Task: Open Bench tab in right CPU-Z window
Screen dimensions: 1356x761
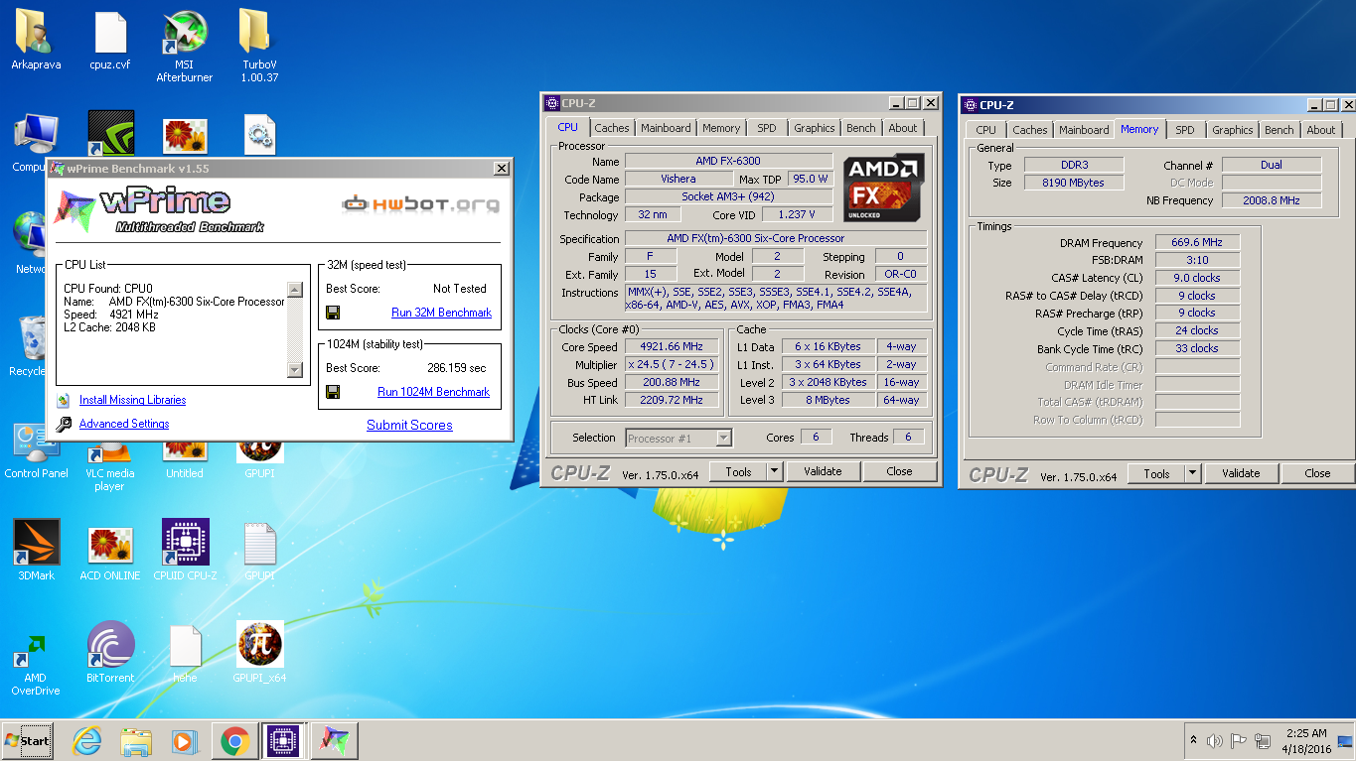Action: pos(1280,130)
